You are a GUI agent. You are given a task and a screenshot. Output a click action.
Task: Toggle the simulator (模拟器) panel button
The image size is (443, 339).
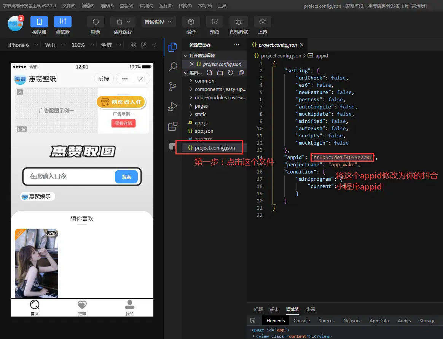39,22
